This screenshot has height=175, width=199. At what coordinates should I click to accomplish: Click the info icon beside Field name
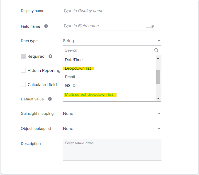tap(46, 26)
